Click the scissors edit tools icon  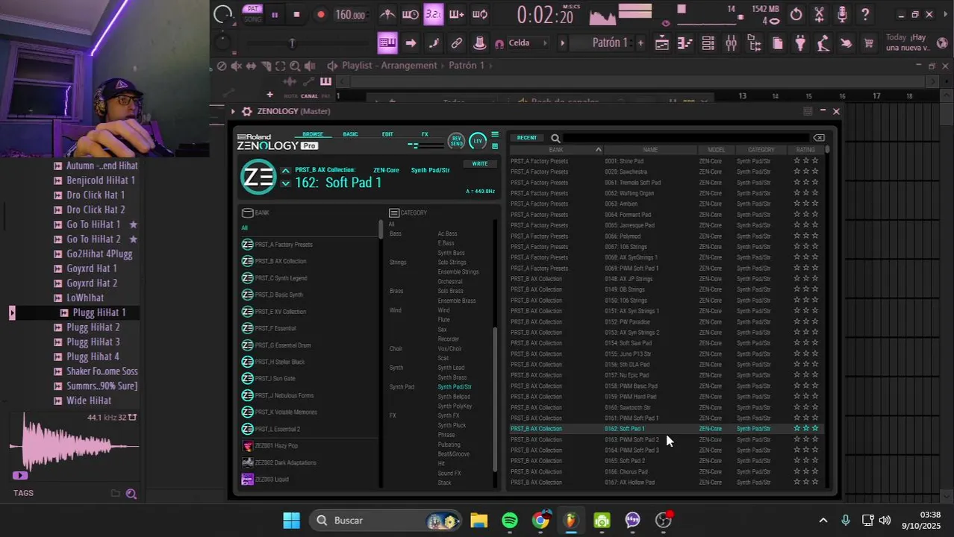[819, 14]
